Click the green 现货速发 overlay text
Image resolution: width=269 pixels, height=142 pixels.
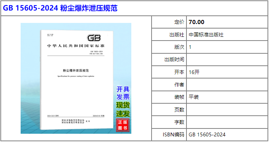click(123, 109)
